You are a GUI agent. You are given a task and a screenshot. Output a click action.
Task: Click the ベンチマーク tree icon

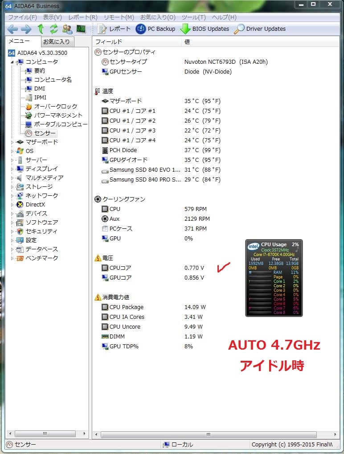(20, 258)
